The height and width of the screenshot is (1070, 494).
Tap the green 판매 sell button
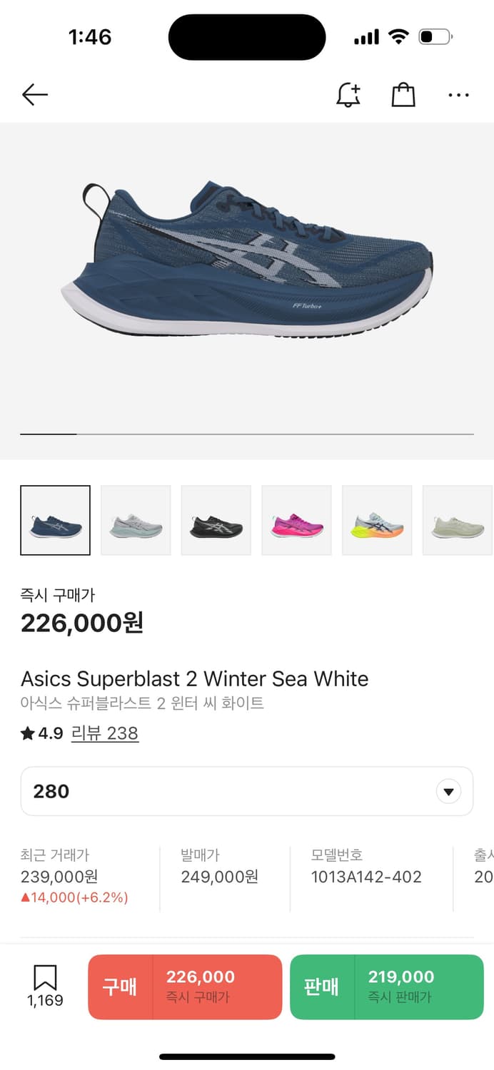(x=386, y=987)
